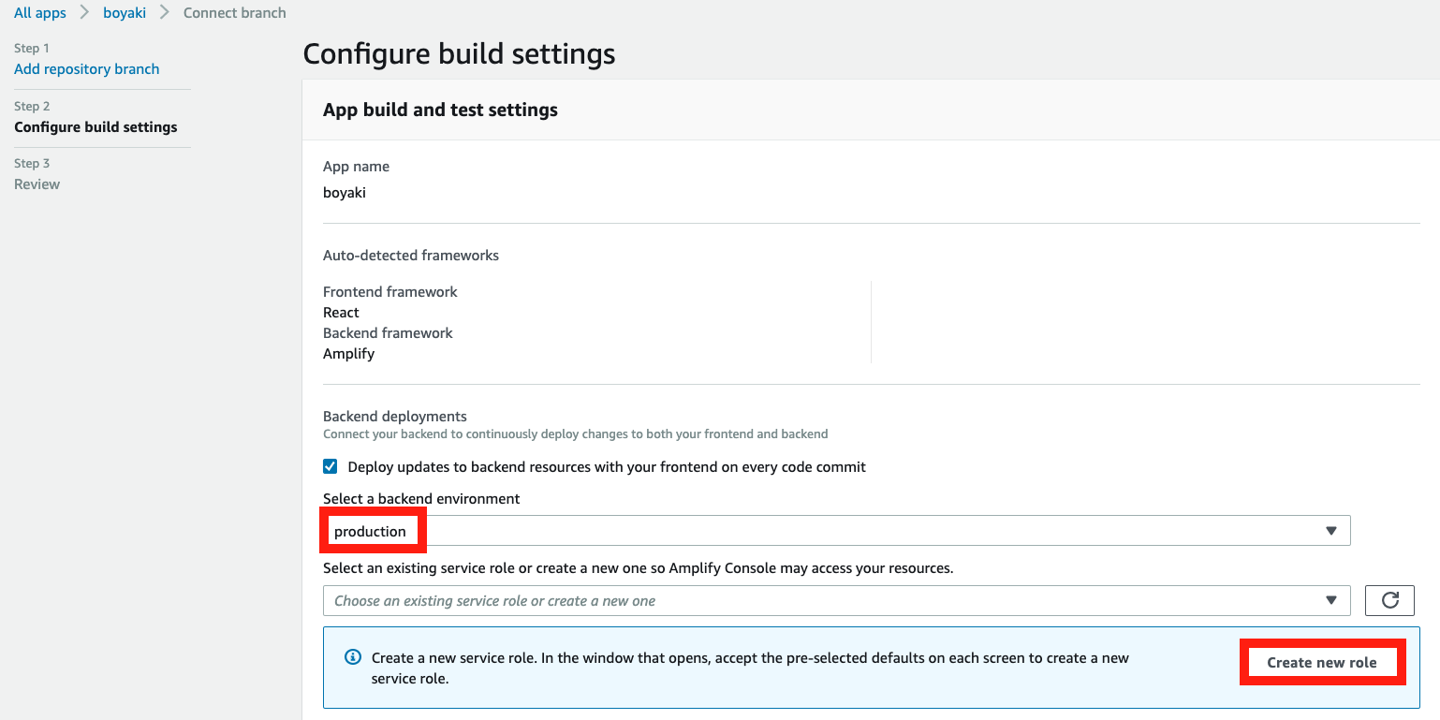Uncheck the deploy backend updates checkbox
This screenshot has width=1440, height=720.
pyautogui.click(x=331, y=466)
